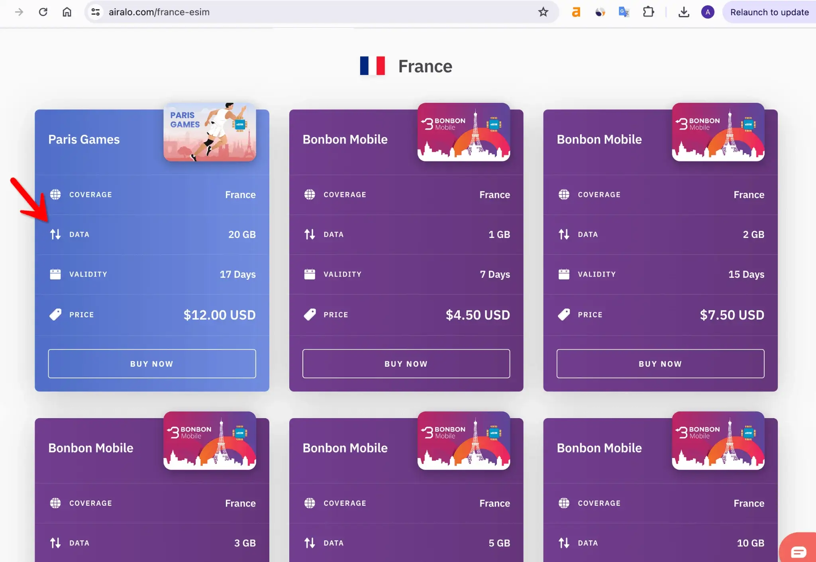816x562 pixels.
Task: Click Relaunch to update button
Action: (769, 12)
